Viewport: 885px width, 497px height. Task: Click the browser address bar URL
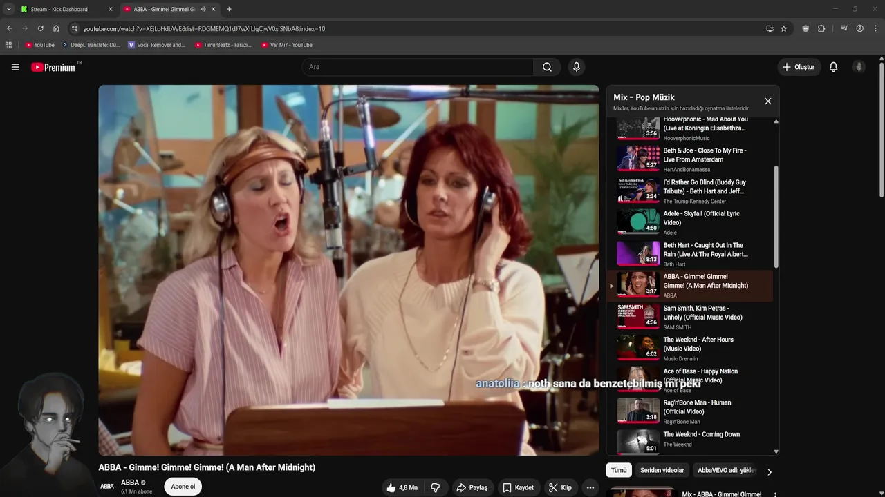[x=204, y=28]
